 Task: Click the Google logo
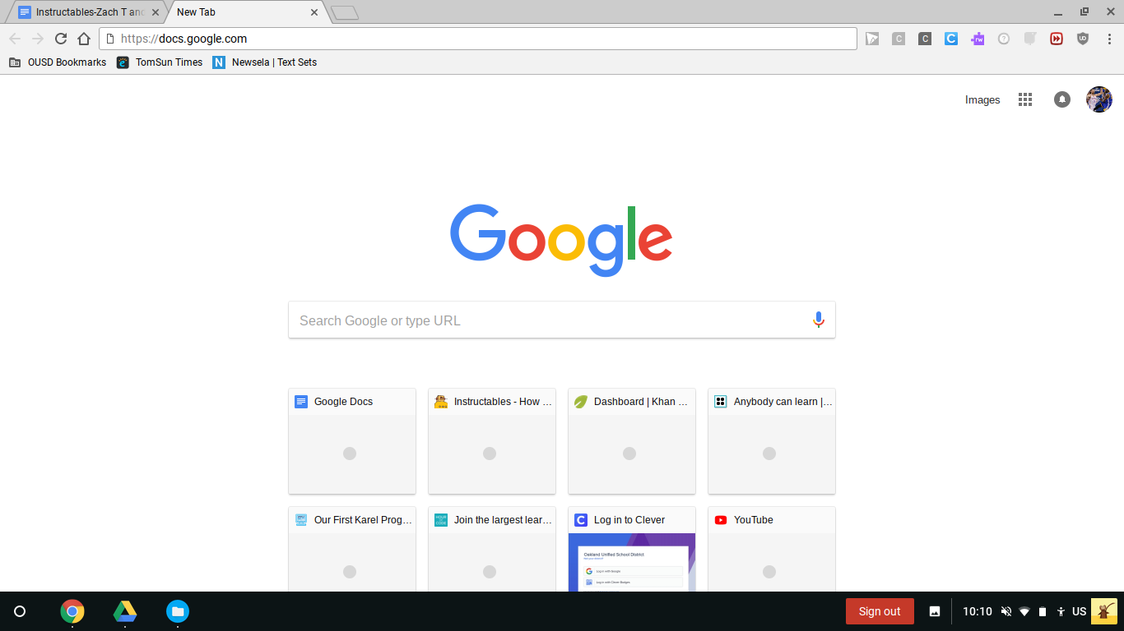coord(561,240)
